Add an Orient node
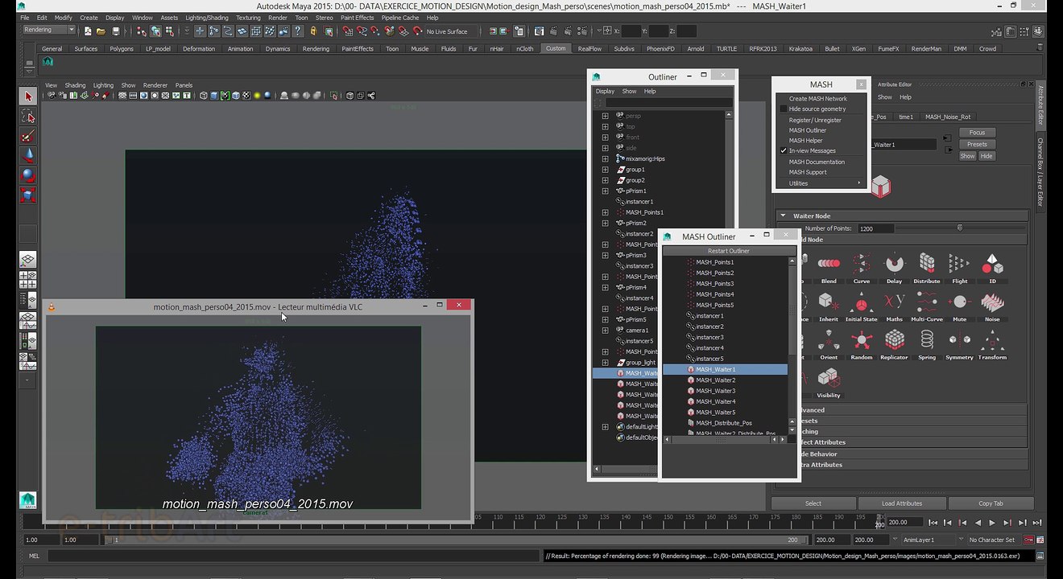1063x579 pixels. point(829,343)
